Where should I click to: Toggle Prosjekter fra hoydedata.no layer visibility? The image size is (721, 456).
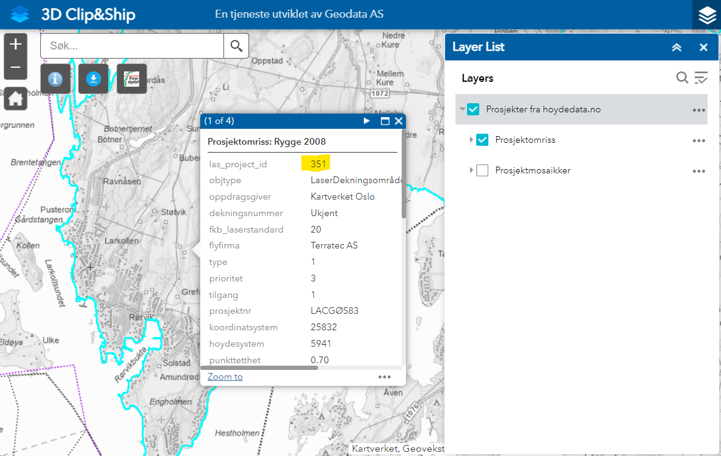473,109
